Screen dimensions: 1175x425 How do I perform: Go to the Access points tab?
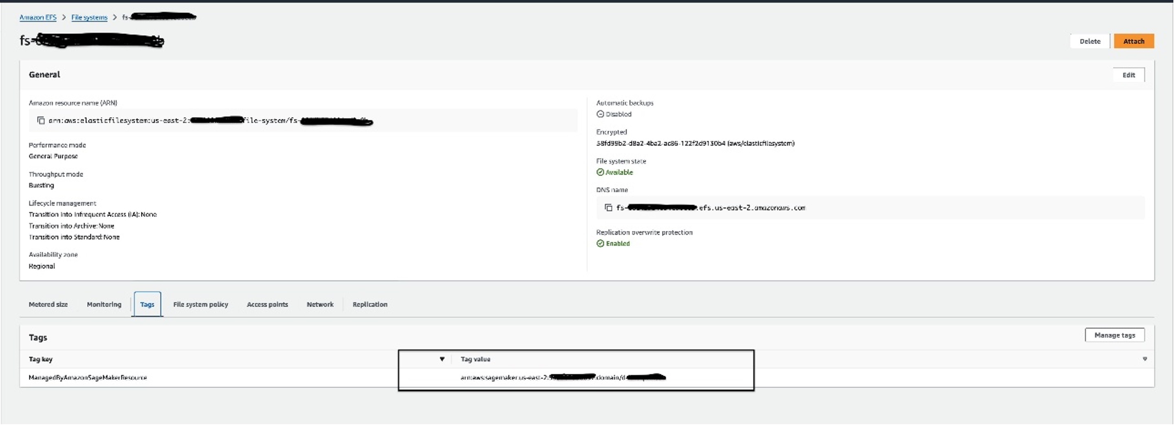[267, 304]
